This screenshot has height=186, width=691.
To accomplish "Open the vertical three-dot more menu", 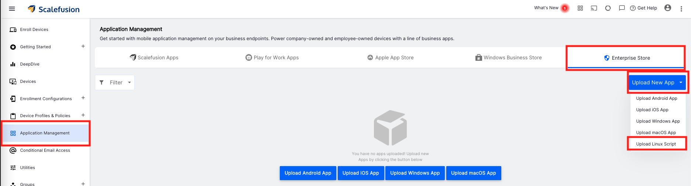I will click(681, 8).
